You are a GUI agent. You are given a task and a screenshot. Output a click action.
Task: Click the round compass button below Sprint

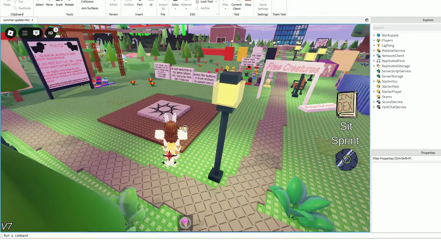(x=346, y=159)
